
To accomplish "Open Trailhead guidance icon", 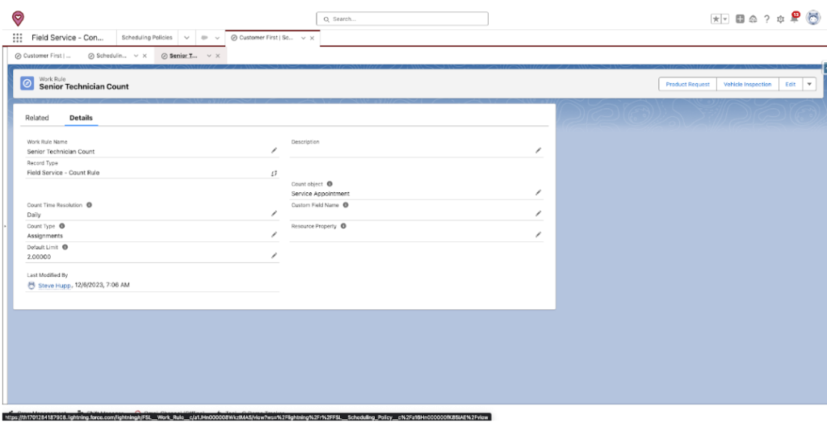I will coord(754,19).
